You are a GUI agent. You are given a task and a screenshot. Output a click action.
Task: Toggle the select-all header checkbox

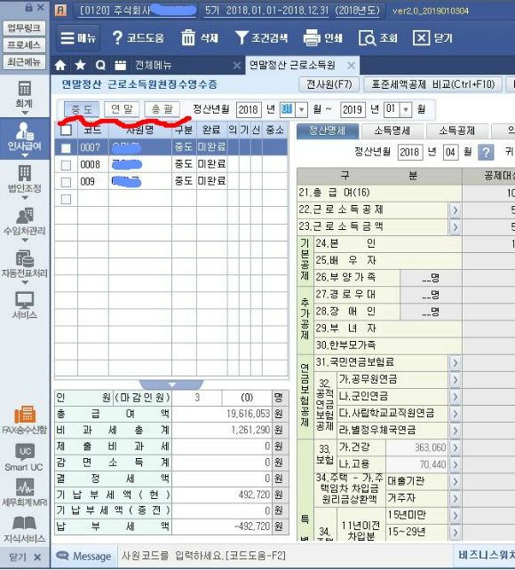coord(66,130)
